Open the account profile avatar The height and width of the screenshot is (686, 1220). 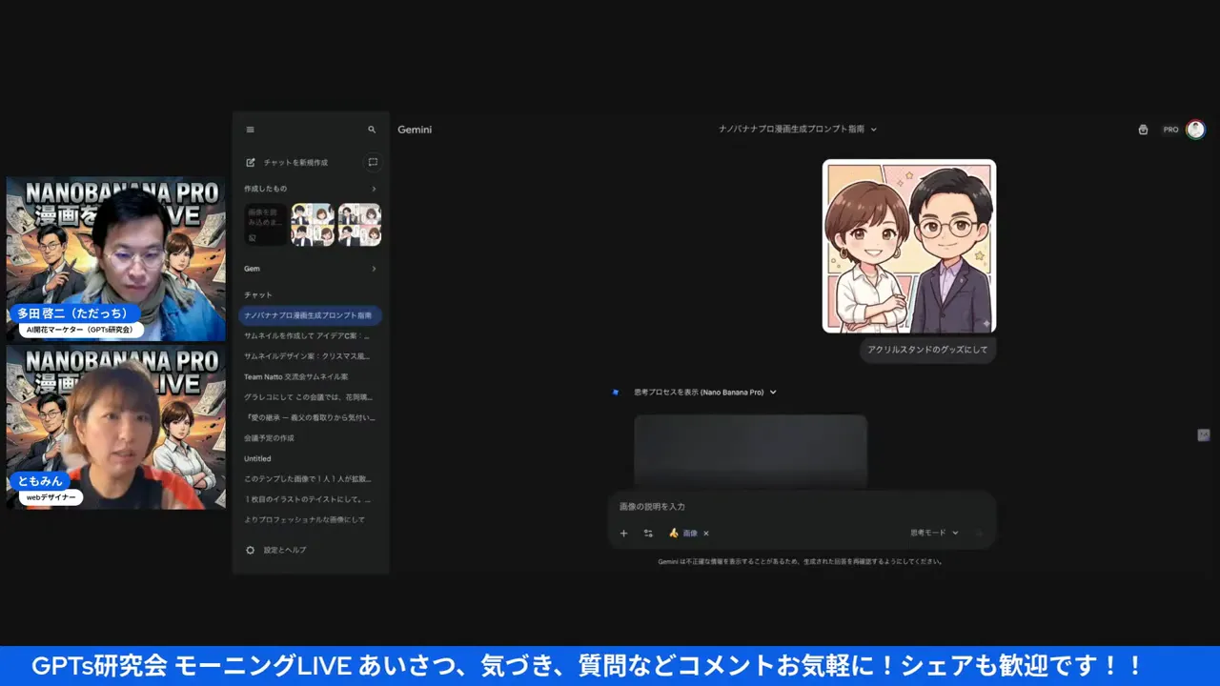(1195, 130)
